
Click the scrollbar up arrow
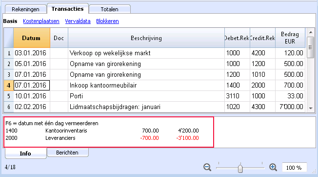[x=311, y=32]
